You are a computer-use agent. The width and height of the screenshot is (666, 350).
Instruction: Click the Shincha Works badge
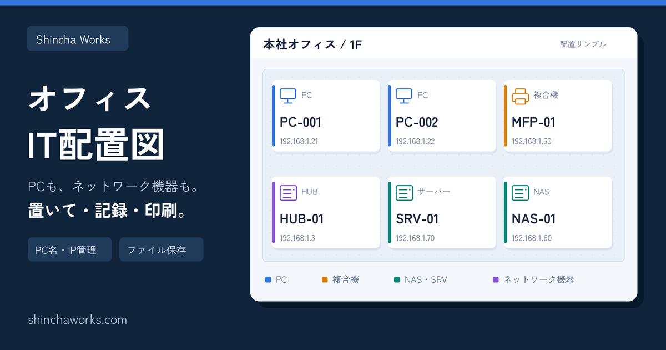[x=78, y=39]
